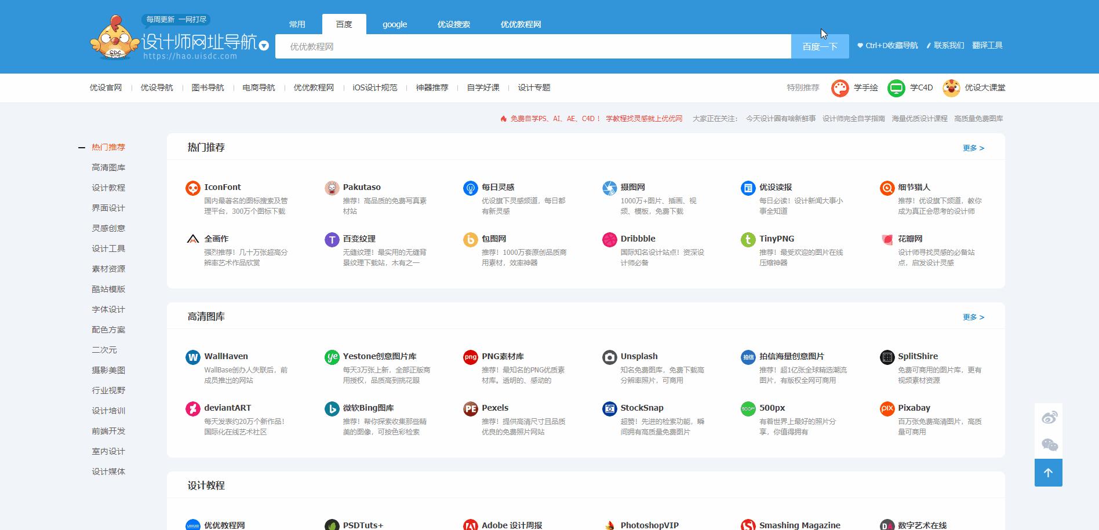Viewport: 1099px width, 530px height.
Task: Click the back-to-top arrow button
Action: [1048, 473]
